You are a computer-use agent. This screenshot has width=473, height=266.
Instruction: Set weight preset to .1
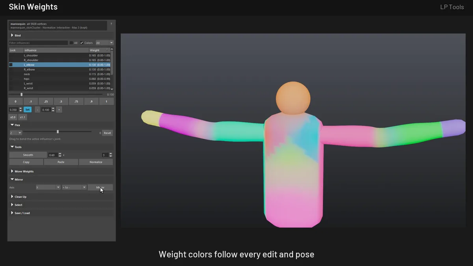31,102
